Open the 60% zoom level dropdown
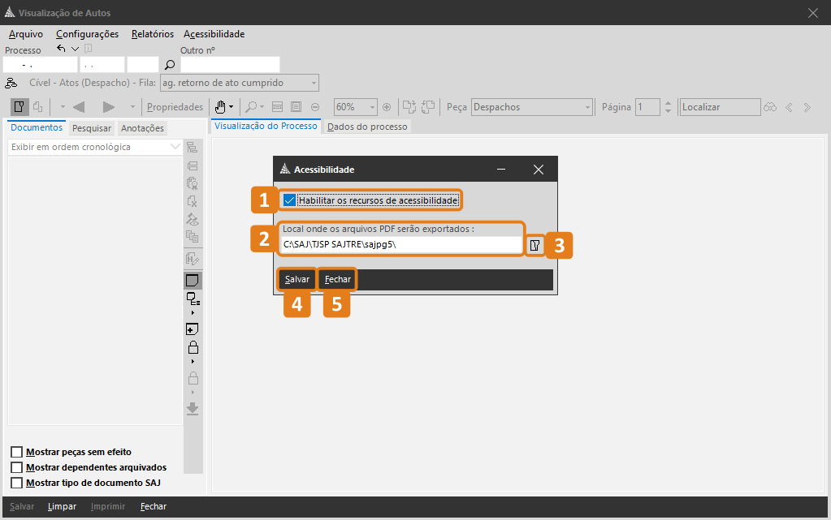This screenshot has width=831, height=520. [x=372, y=107]
